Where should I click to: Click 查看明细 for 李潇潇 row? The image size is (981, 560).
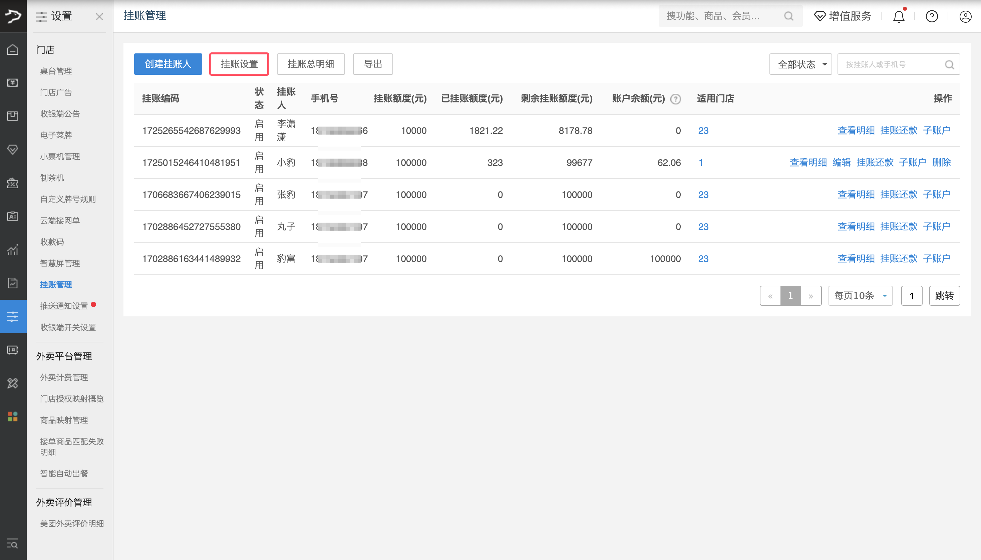pos(856,130)
